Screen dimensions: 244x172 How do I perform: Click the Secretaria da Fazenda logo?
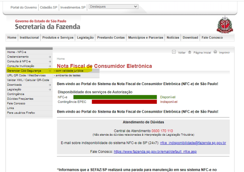pyautogui.click(x=47, y=24)
